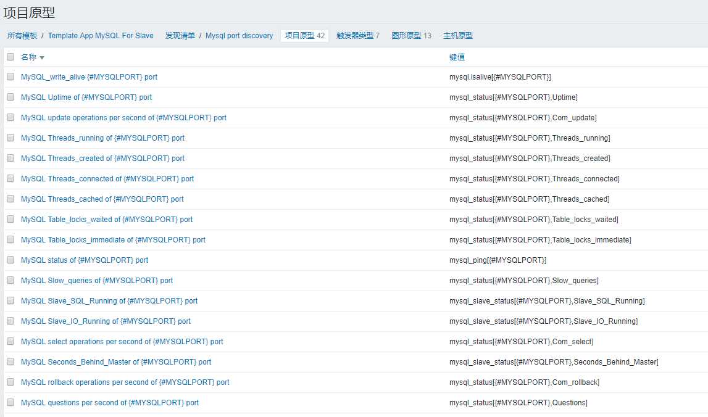Screen dimensions: 708x417
Task: Open MySQL_write_alive item prototype
Action: pyautogui.click(x=89, y=77)
